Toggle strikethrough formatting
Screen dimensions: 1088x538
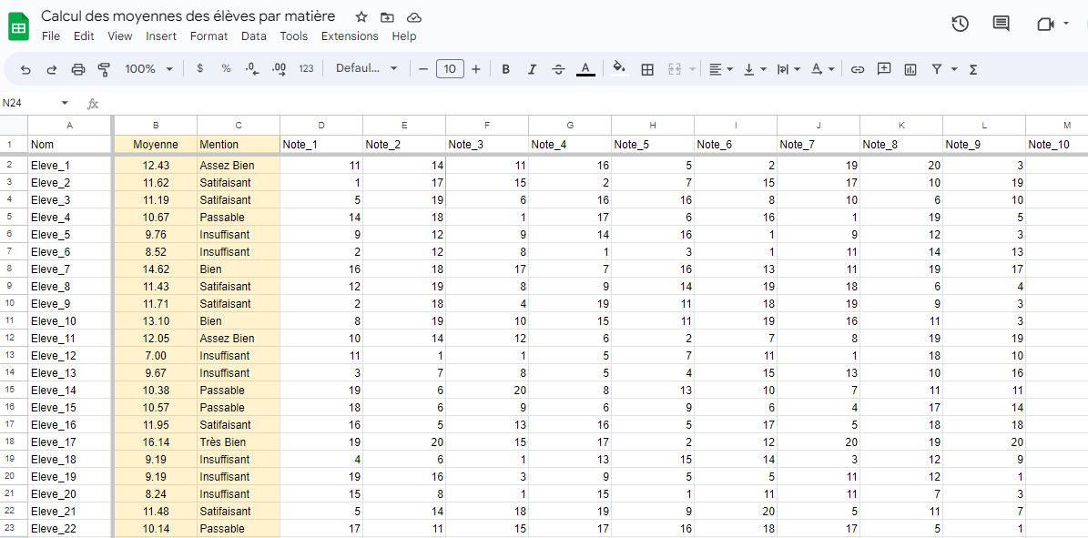558,68
